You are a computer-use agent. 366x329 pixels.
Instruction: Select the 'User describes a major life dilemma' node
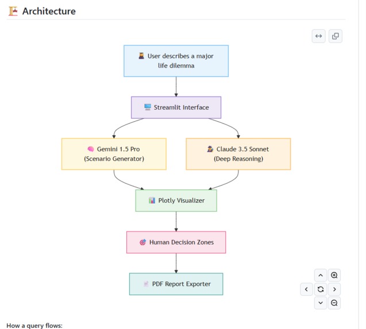tap(176, 61)
